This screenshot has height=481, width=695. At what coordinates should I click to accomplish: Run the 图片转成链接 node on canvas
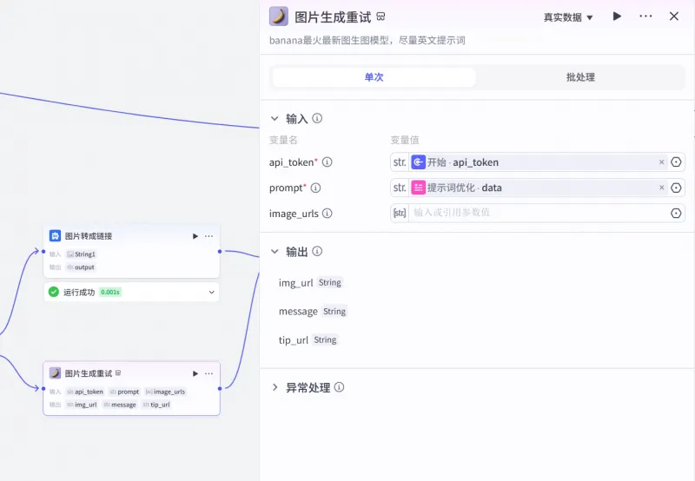coord(195,236)
